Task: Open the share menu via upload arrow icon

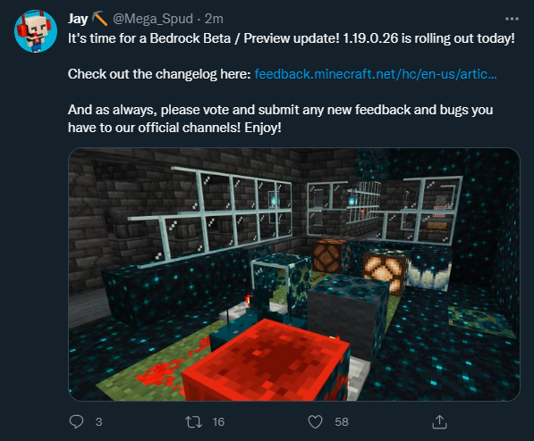Action: [439, 422]
